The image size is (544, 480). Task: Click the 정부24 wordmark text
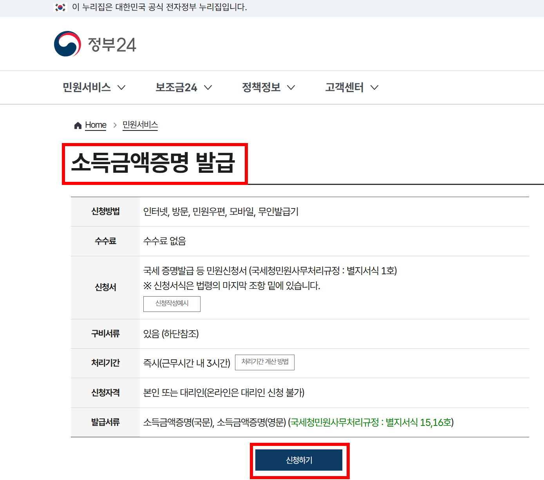[112, 45]
